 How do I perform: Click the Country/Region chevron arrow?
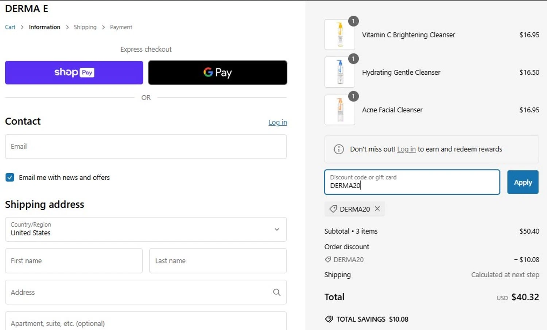[x=277, y=230]
